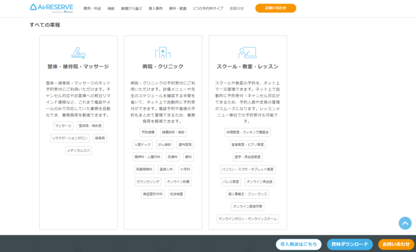Select the マッサージ tag
Screen dimensions: 416x252
(63, 126)
